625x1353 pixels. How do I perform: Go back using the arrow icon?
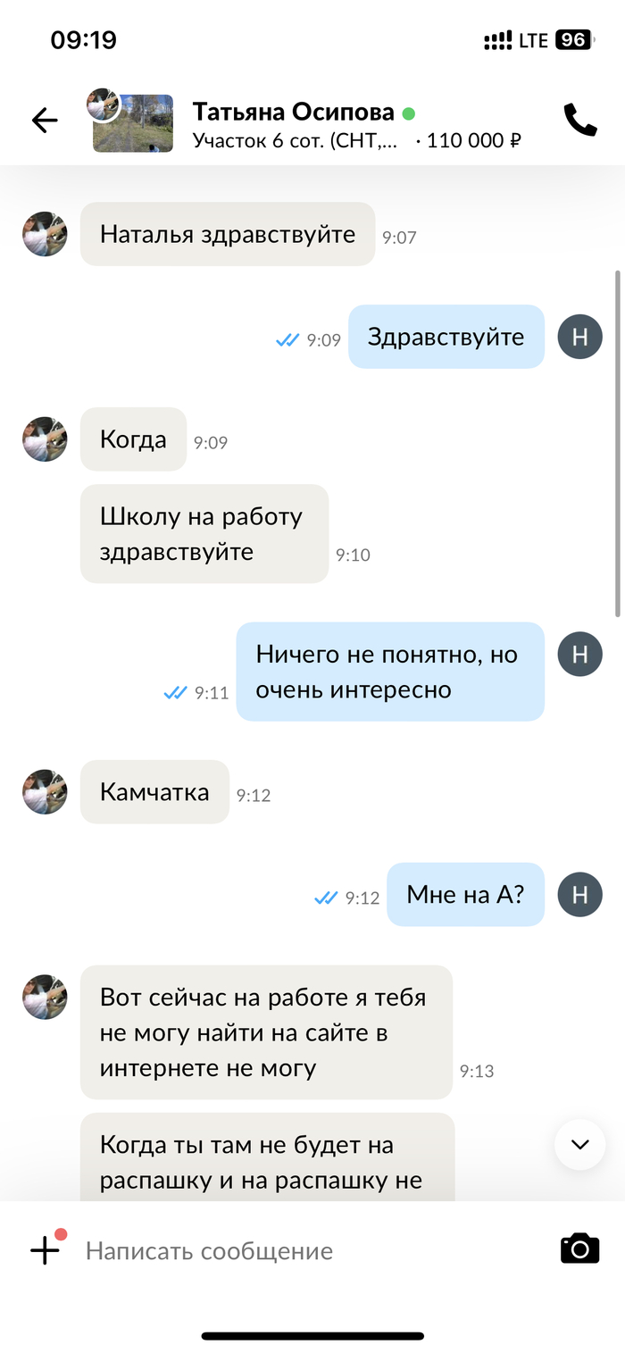point(44,120)
